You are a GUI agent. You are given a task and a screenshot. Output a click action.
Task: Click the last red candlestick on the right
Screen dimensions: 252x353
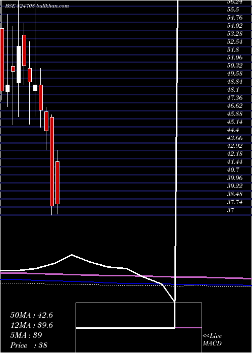57,183
